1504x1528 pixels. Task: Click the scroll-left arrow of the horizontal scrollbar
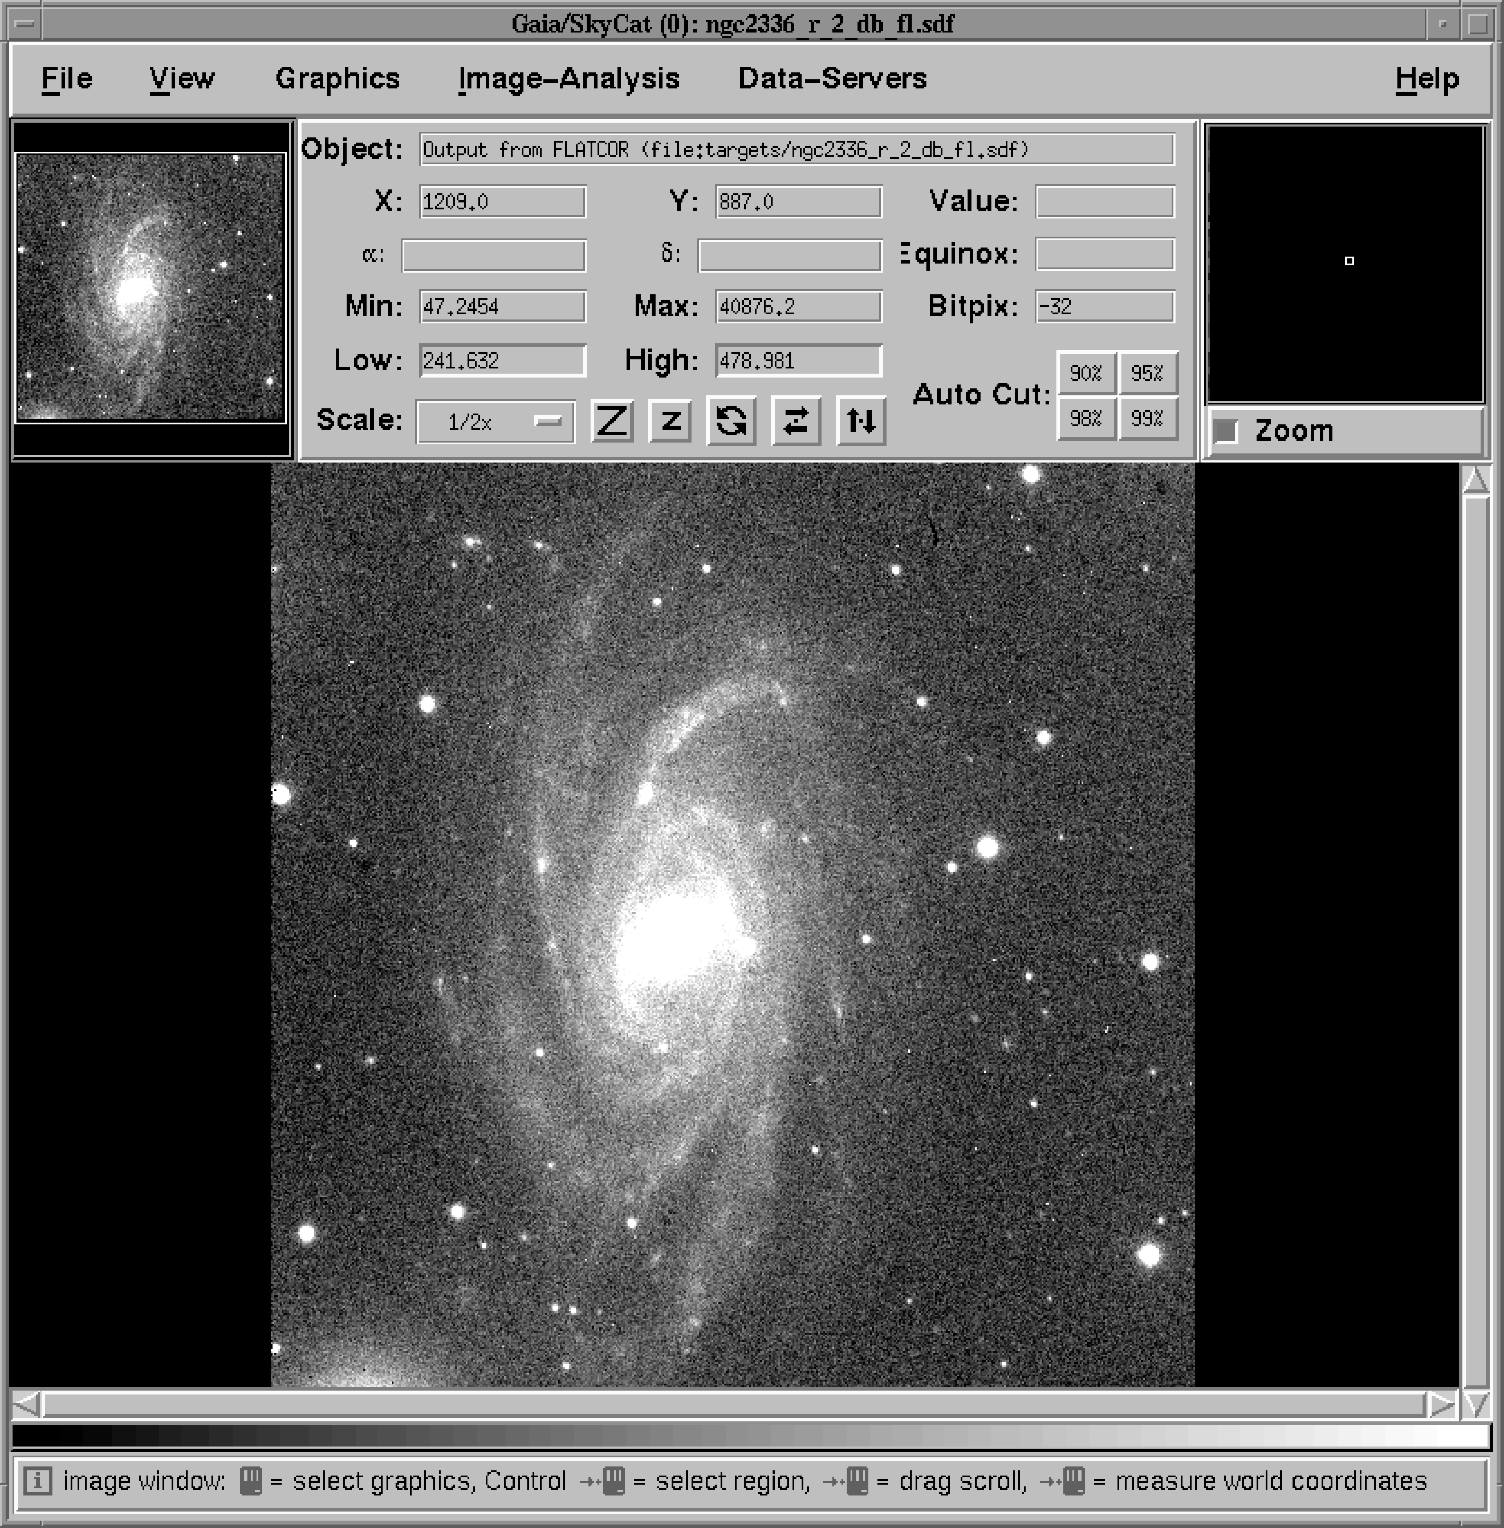click(x=26, y=1405)
